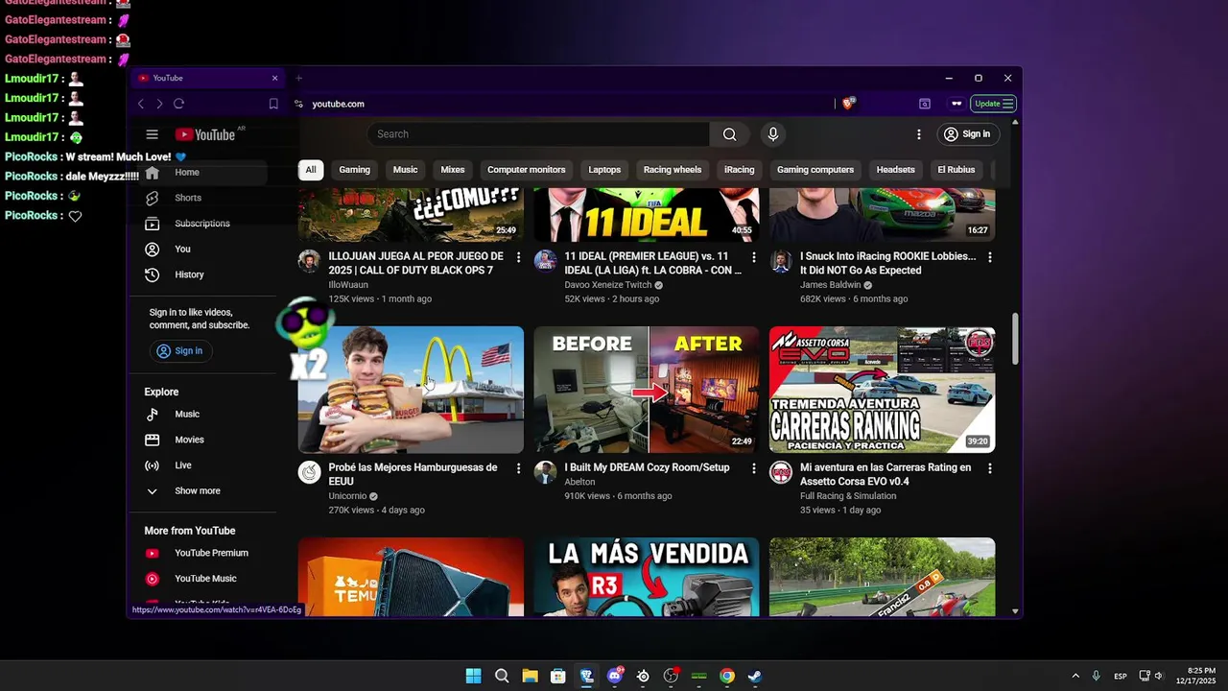Open a new browser tab

tap(299, 78)
